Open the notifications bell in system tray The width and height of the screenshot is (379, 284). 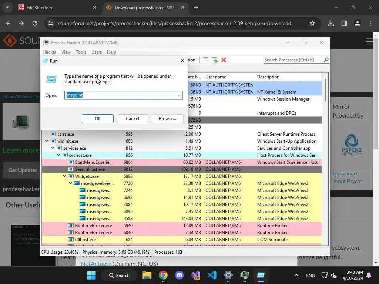(x=369, y=275)
